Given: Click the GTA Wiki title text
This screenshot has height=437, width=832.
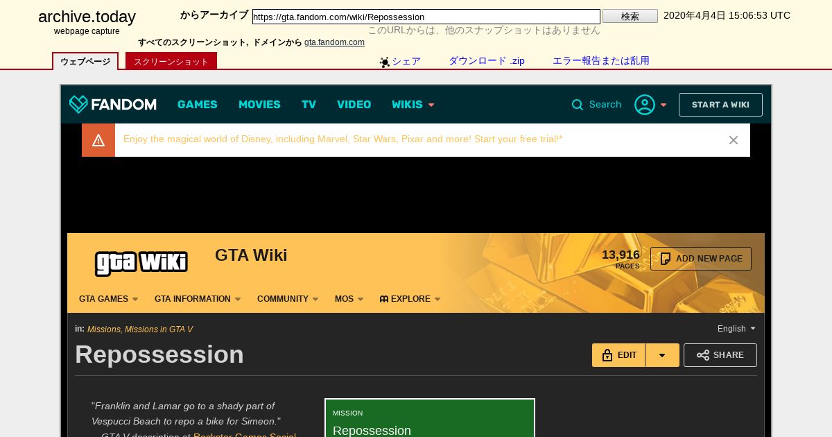Looking at the screenshot, I should pyautogui.click(x=251, y=255).
